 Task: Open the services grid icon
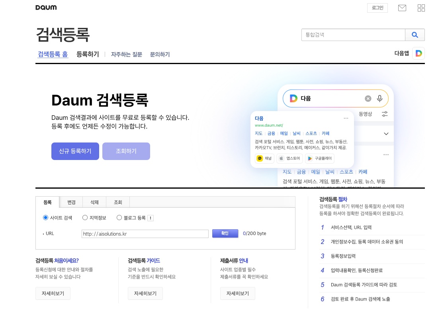point(421,8)
